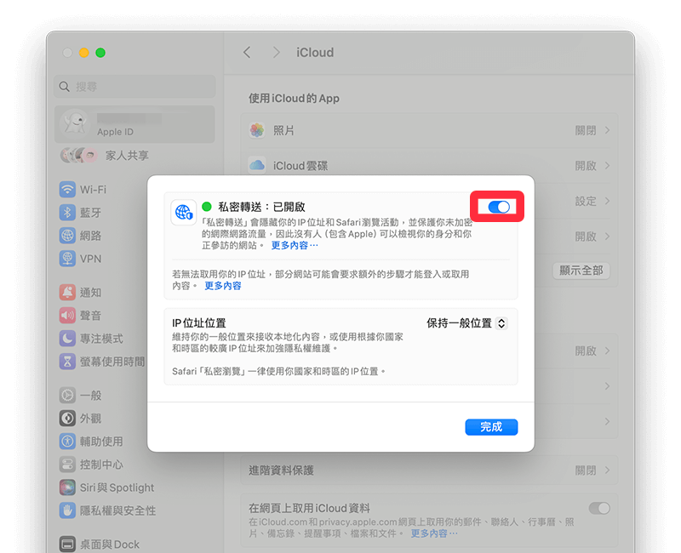Viewport: 681px width, 553px height.
Task: Click the 照片 Photos app icon
Action: (257, 130)
